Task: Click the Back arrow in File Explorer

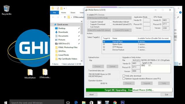Action: coord(53,17)
